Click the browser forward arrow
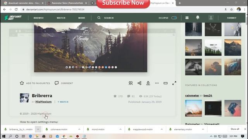 click(10, 9)
